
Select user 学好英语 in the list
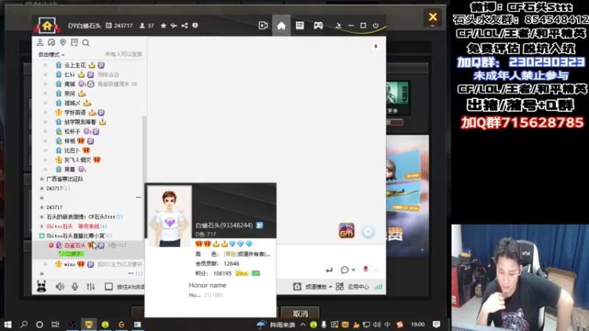tap(75, 113)
